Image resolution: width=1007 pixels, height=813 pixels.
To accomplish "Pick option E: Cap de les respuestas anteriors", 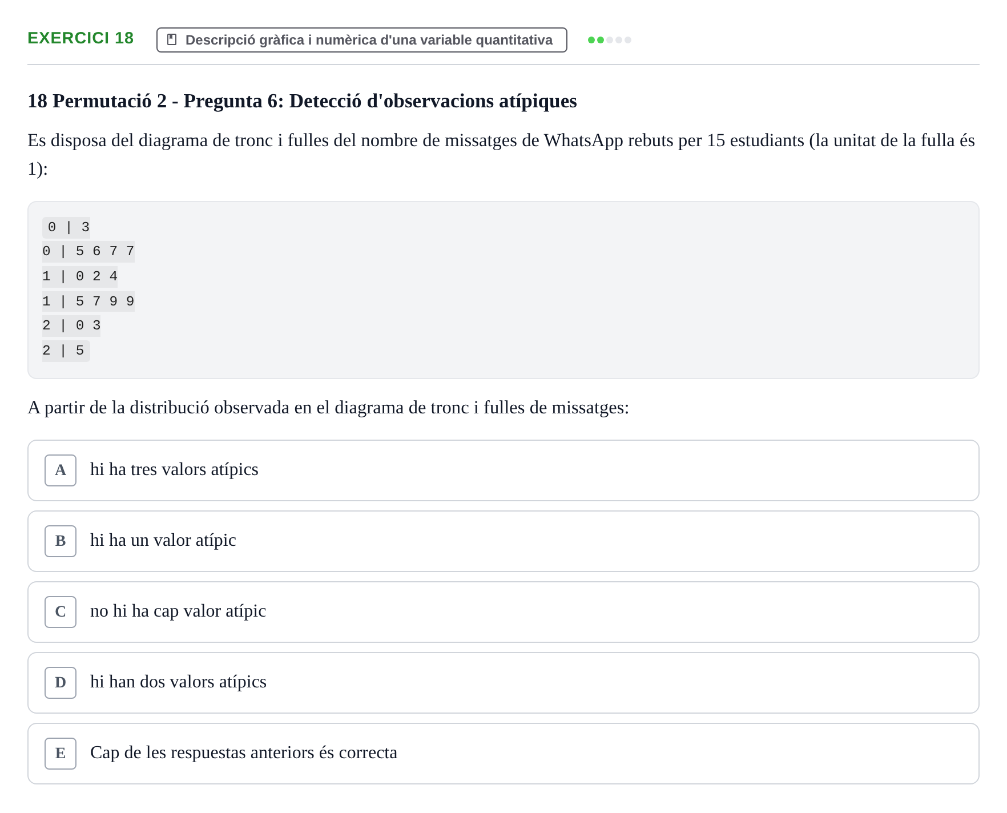I will point(503,754).
